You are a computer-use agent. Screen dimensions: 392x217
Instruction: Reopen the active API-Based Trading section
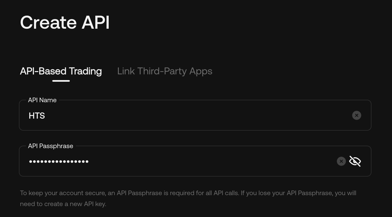pos(61,71)
